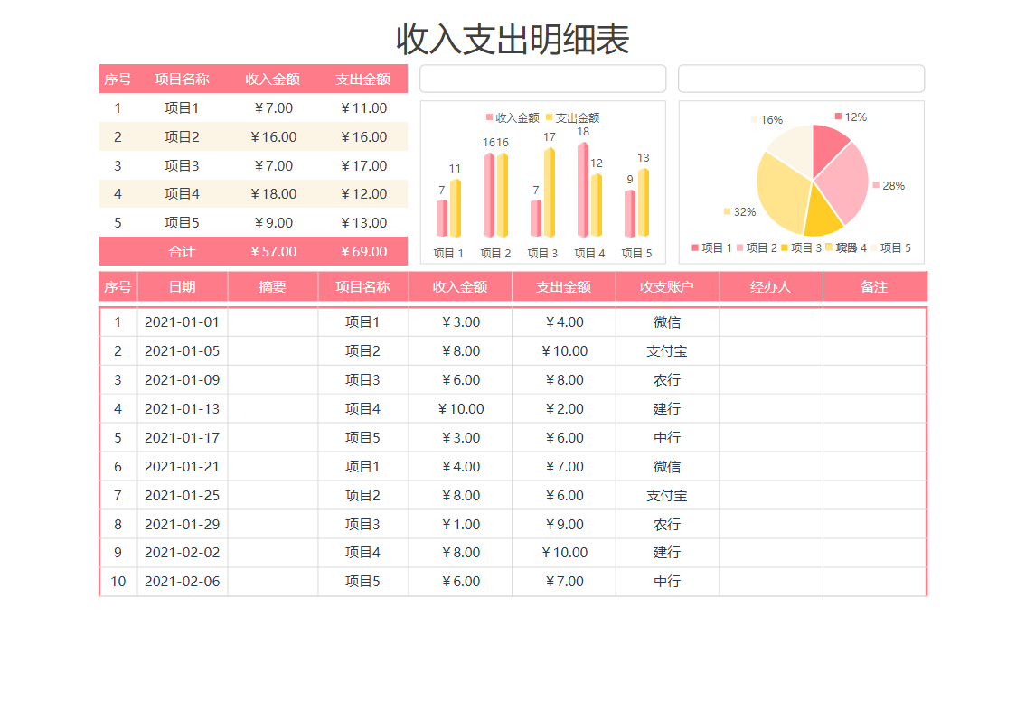Screen dimensions: 1016x718
Task: Select summary cell ¥18.00 for 项目4
Action: (273, 194)
